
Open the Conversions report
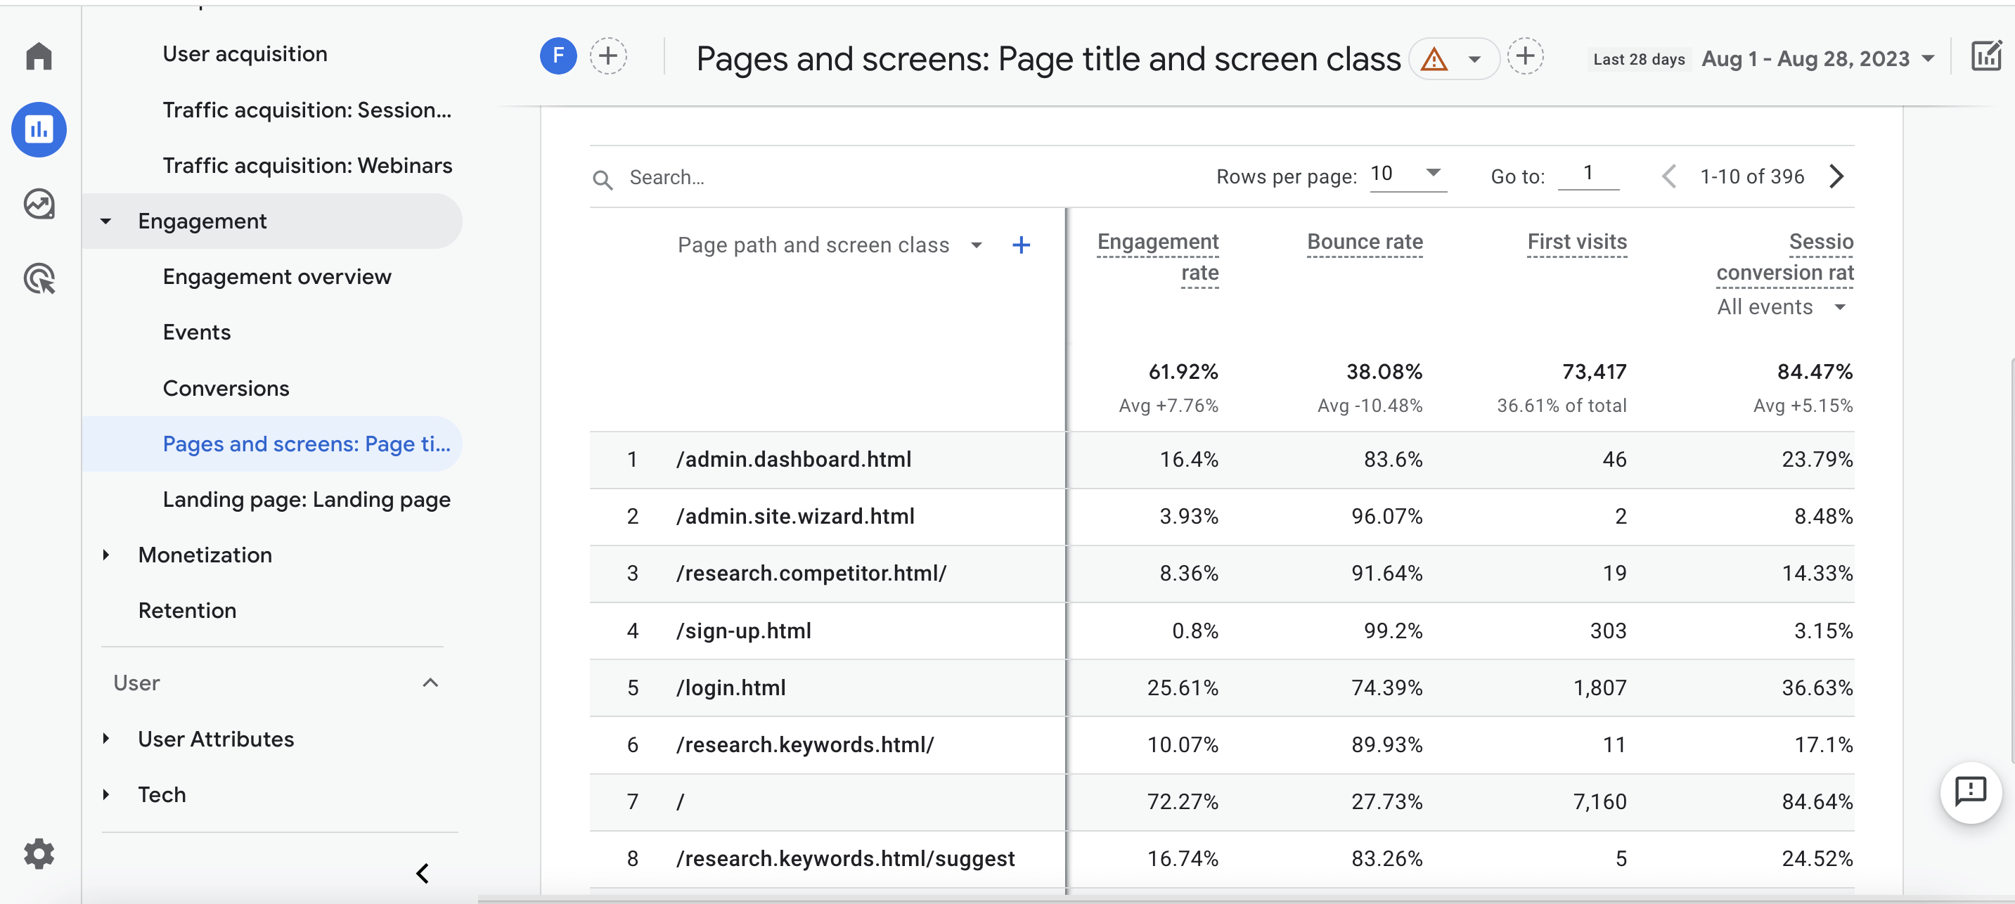point(226,389)
